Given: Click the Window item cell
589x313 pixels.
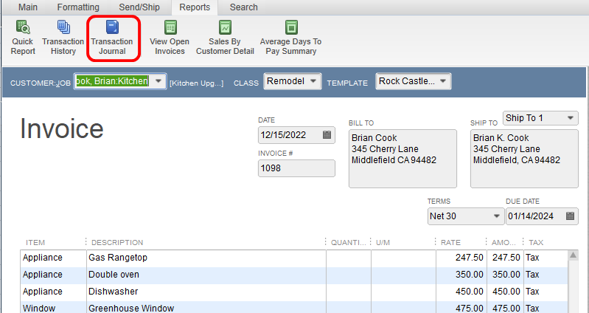Looking at the screenshot, I should pos(53,308).
